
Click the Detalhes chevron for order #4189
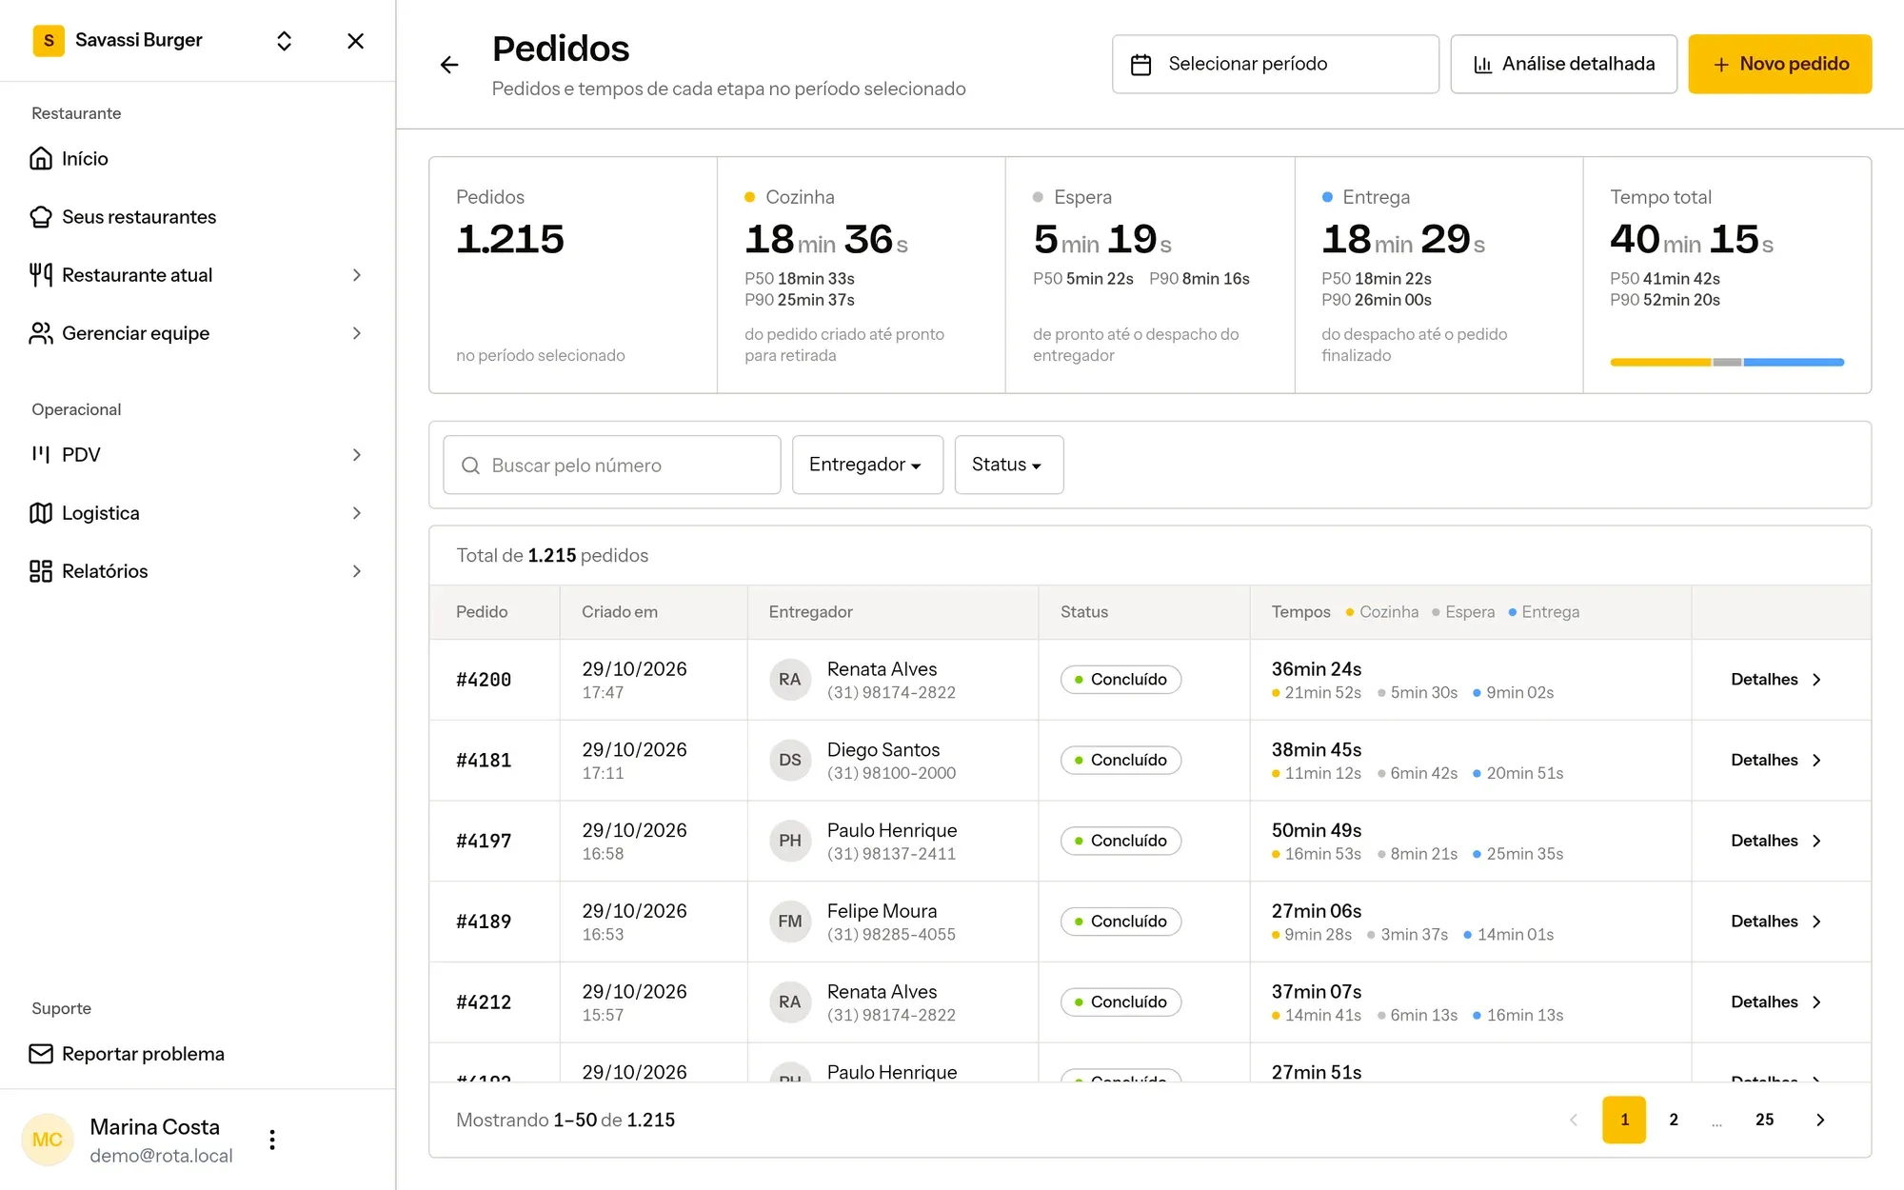click(x=1816, y=922)
